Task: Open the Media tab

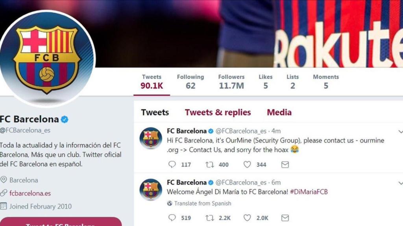Action: coord(279,112)
